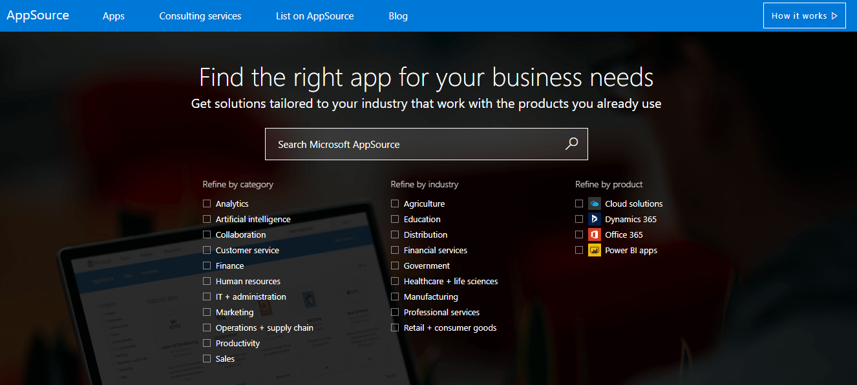Screen dimensions: 857x385
Task: Check the Retail + consumer goods filter
Action: [394, 327]
